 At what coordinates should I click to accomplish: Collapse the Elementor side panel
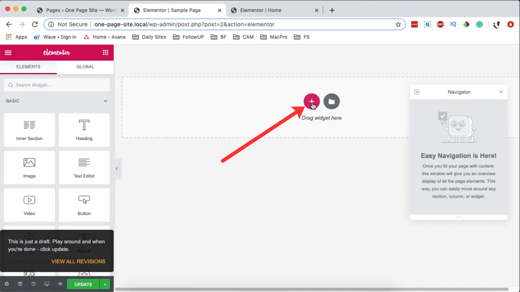click(x=117, y=169)
